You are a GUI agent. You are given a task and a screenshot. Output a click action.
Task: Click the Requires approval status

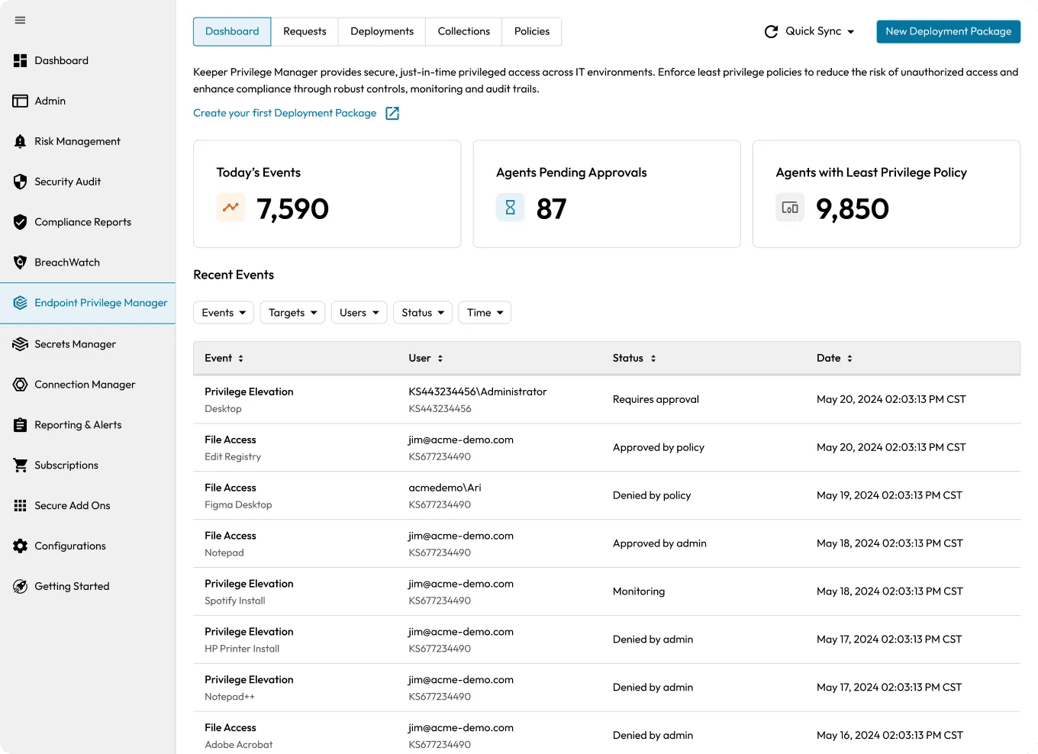click(x=656, y=399)
